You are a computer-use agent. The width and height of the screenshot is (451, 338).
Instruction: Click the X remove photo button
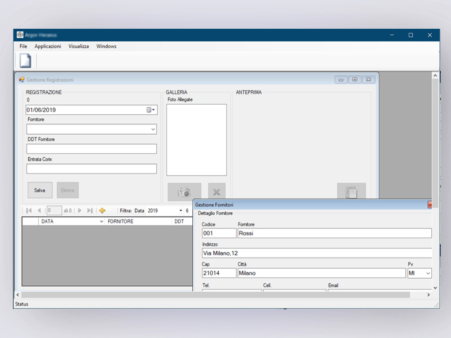216,192
